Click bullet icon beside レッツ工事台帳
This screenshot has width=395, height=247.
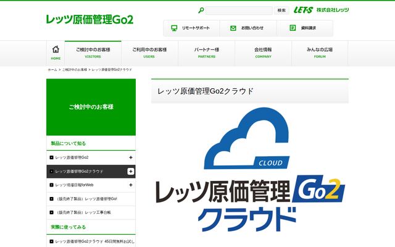51,212
